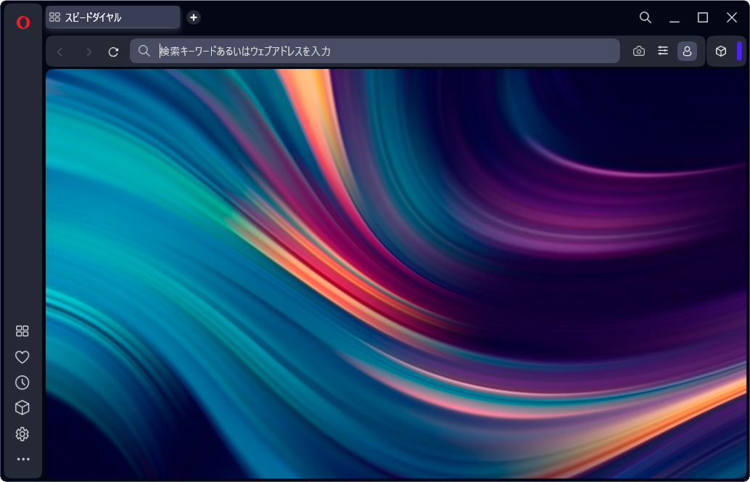The width and height of the screenshot is (750, 482).
Task: Open sidebar setup three dots menu
Action: pos(23,459)
